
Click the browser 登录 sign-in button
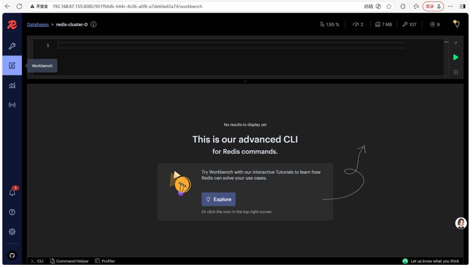pyautogui.click(x=433, y=6)
